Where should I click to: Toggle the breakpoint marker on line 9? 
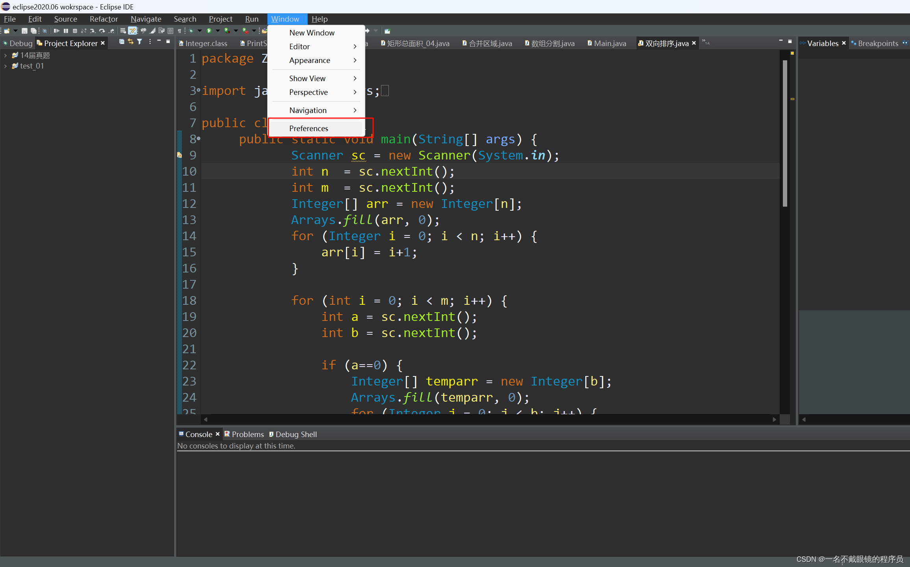(x=179, y=155)
